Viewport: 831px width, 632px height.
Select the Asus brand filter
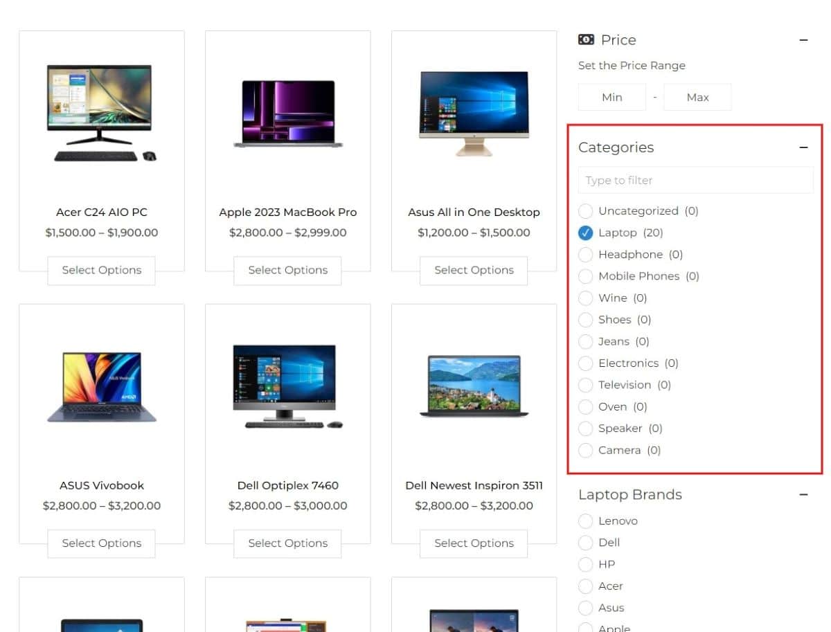[x=586, y=608]
